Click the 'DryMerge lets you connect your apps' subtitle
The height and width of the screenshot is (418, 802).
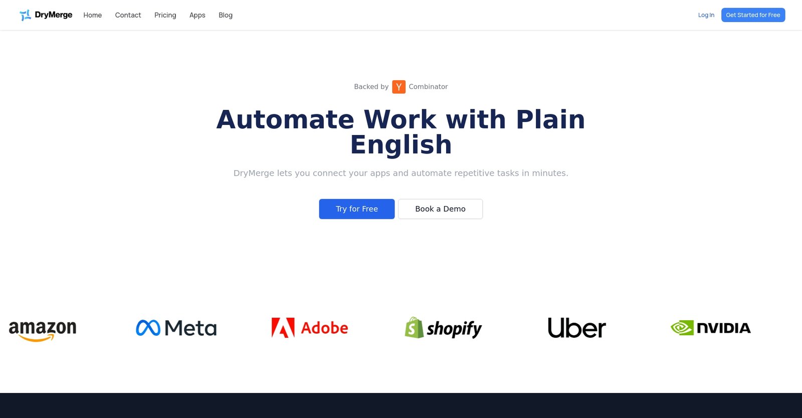click(x=401, y=173)
